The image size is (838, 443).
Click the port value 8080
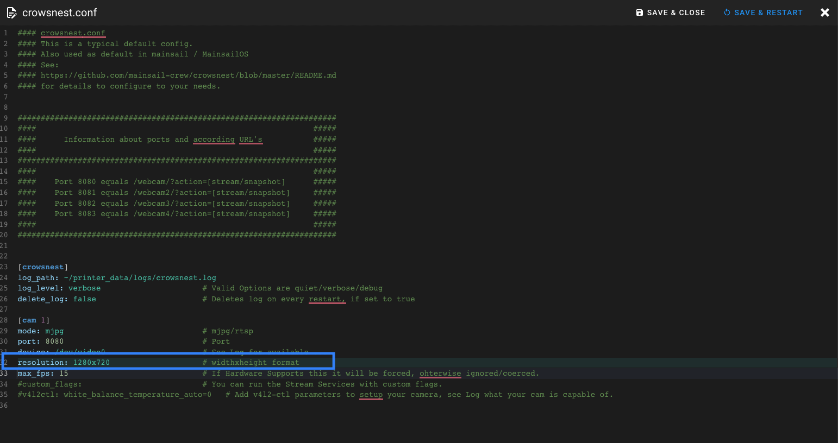[54, 341]
